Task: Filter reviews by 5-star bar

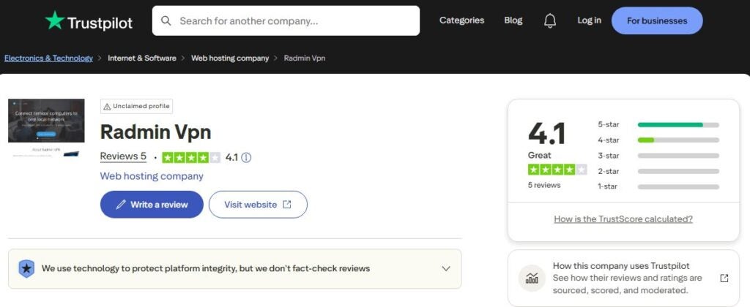Action: click(x=678, y=124)
